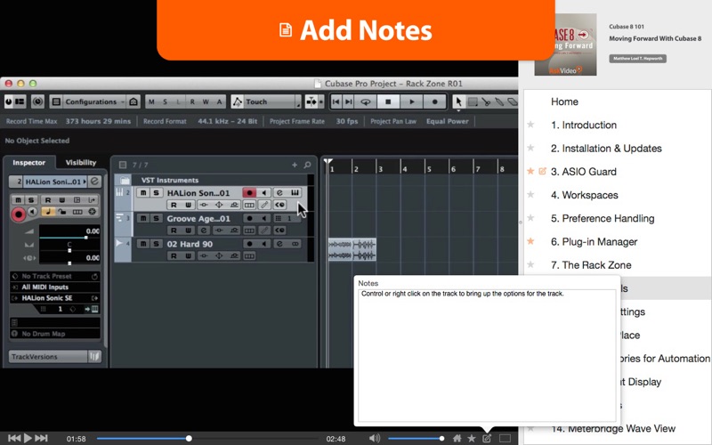Click the add track plus icon
This screenshot has height=445, width=712.
(295, 165)
